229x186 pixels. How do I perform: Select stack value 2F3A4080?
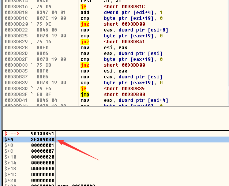[42, 139]
